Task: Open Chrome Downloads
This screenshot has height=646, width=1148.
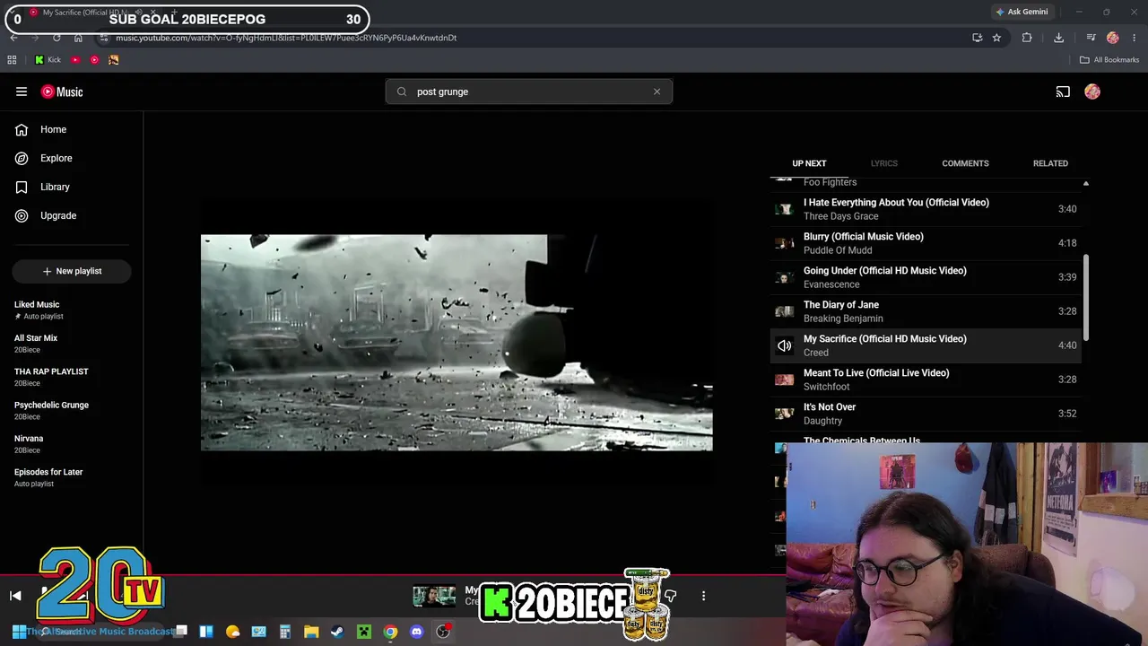Action: tap(1058, 38)
